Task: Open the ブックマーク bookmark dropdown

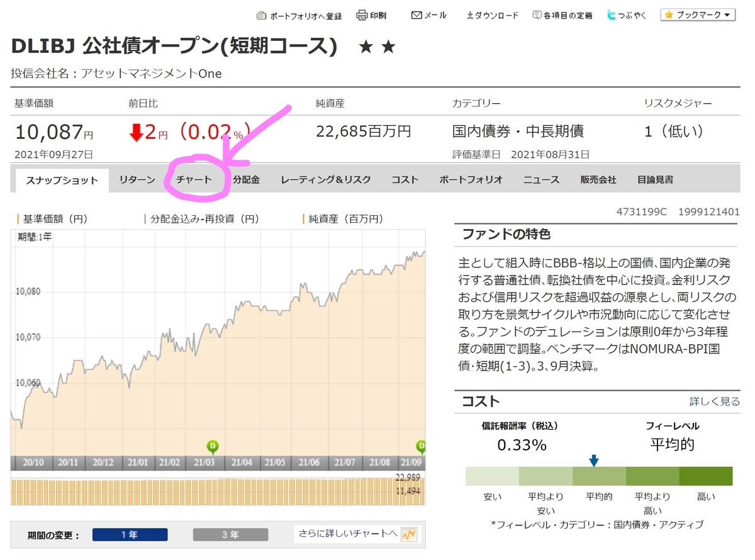Action: point(698,14)
